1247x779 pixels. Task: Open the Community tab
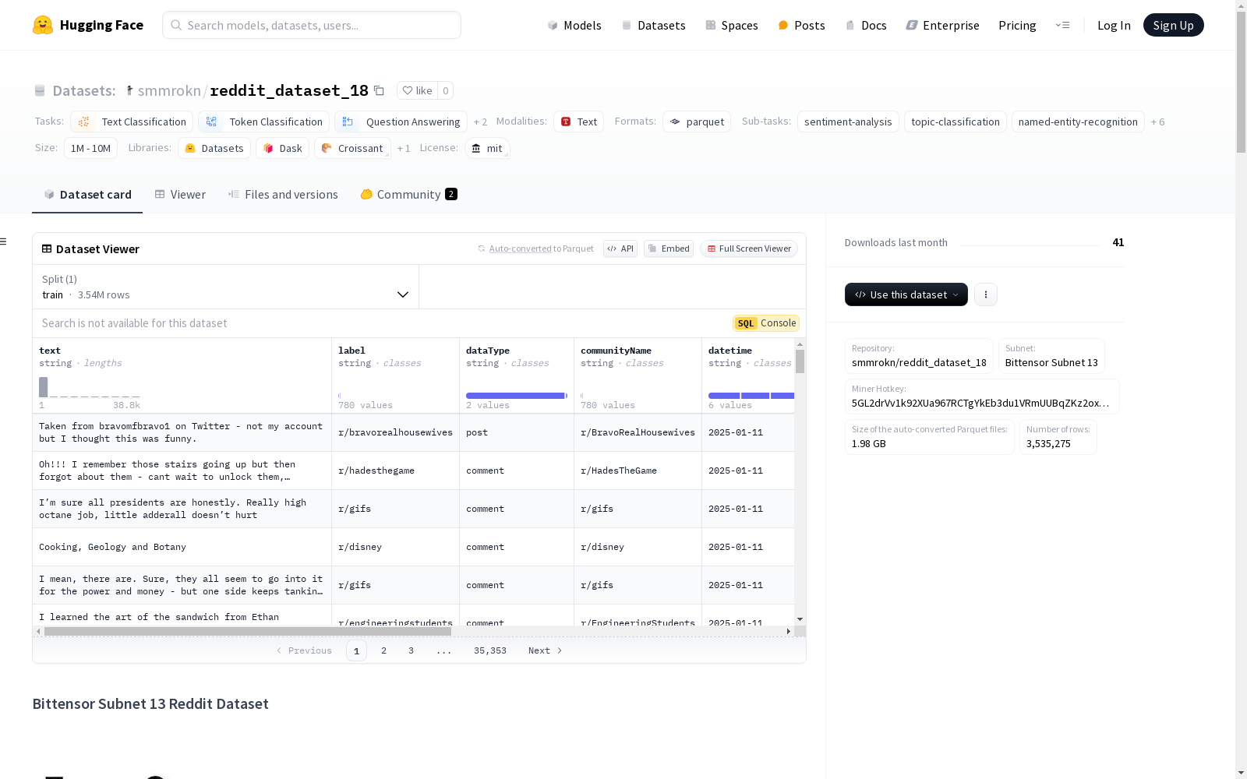pos(408,195)
